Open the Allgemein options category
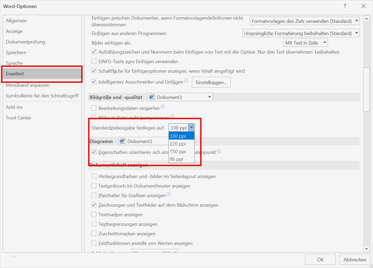Viewport: 373px width, 268px height. click(x=42, y=21)
